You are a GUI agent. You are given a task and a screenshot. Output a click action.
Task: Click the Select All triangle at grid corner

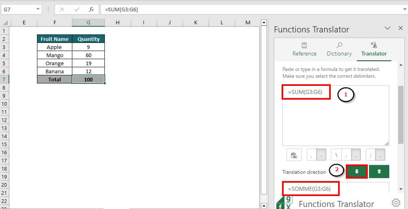pos(5,23)
